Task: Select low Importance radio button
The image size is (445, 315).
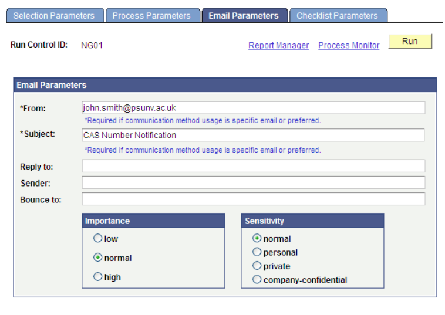Action: tap(97, 238)
